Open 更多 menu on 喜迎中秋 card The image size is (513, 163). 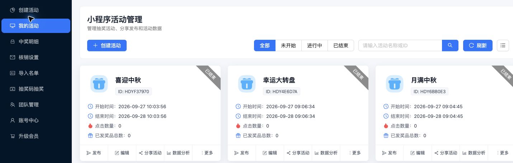tap(207, 153)
